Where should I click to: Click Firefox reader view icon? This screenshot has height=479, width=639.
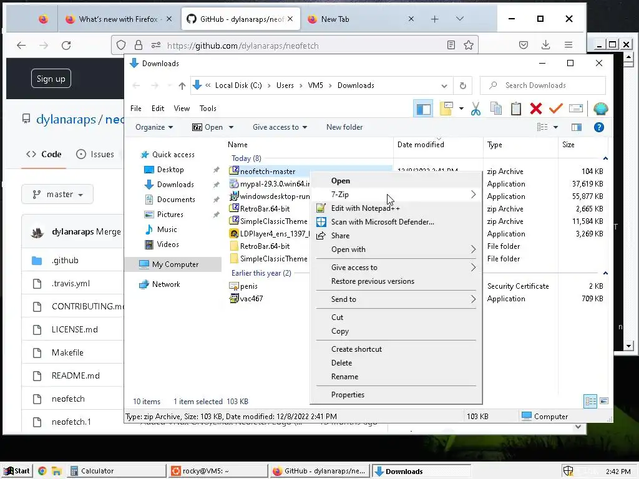point(451,45)
